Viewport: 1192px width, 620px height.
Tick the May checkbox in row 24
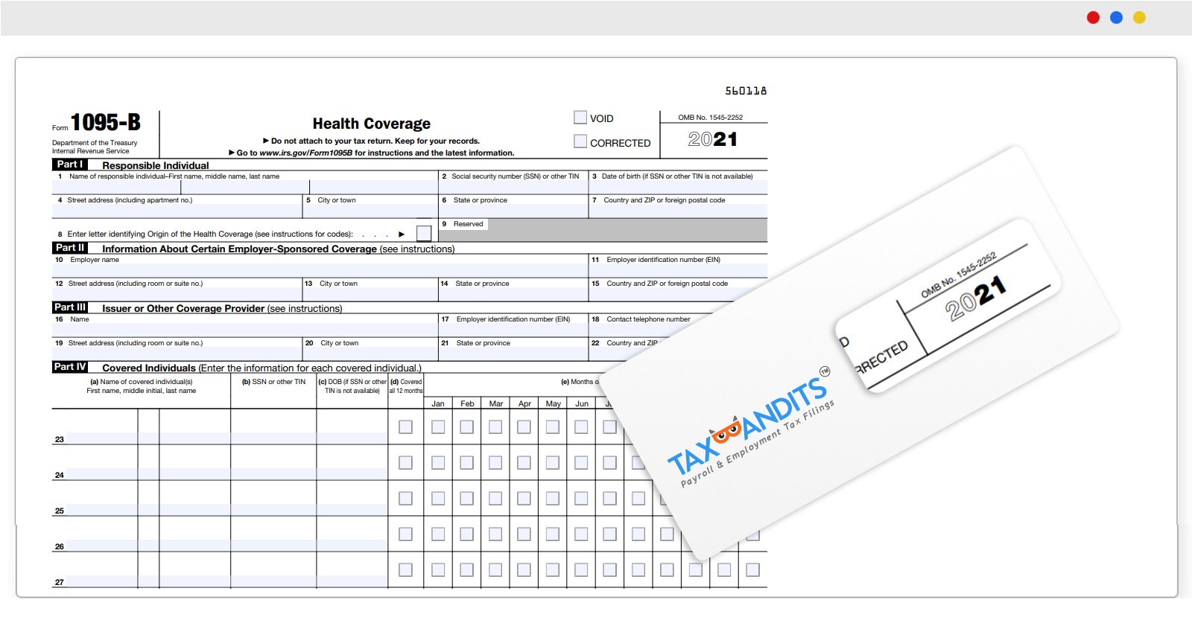pos(552,463)
